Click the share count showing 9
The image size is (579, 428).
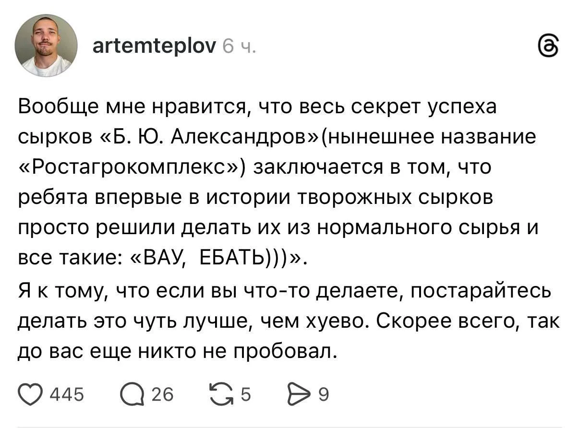(324, 395)
